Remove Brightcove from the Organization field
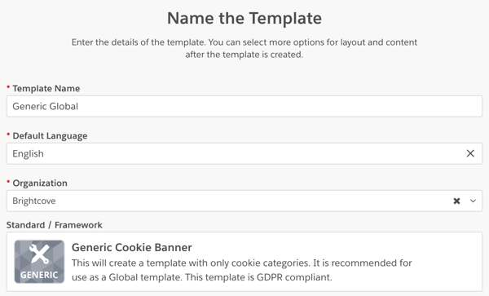Screen dimensions: 489x296 [456, 201]
